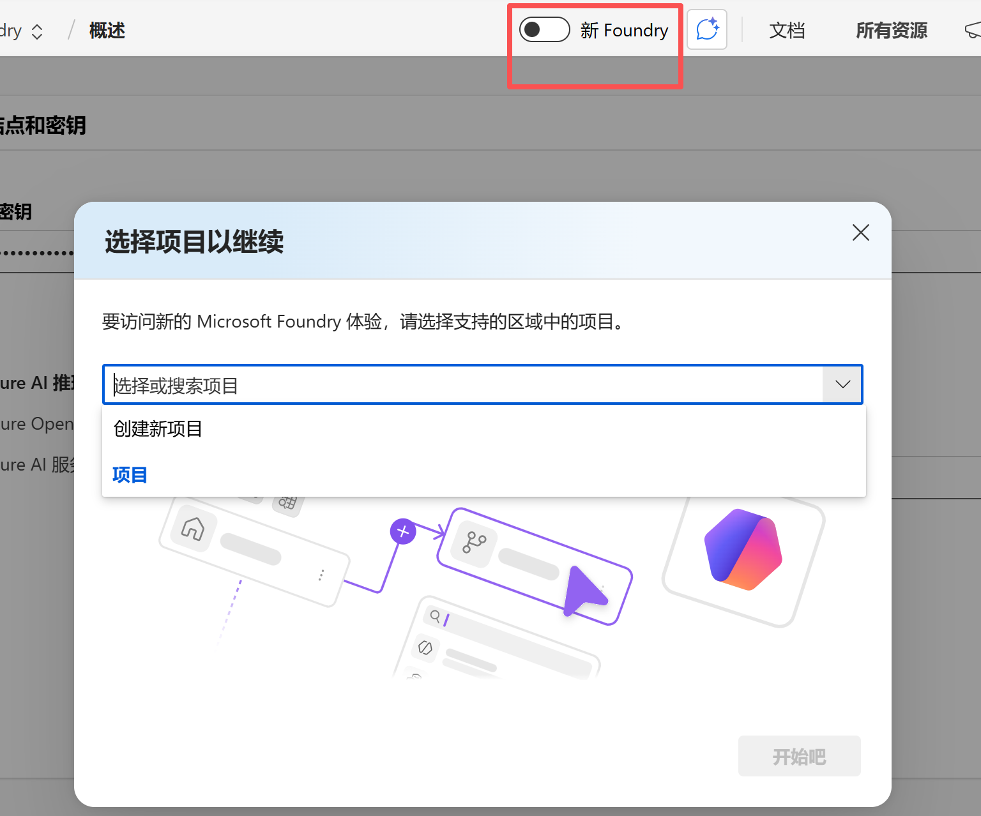Open 文档 in top bar

point(787,30)
